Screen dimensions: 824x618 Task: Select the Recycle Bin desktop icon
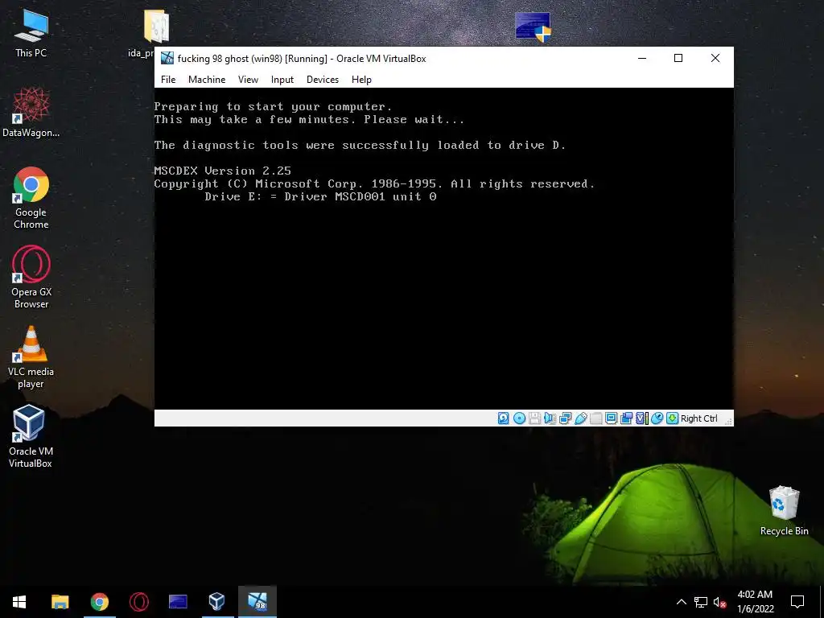click(784, 511)
